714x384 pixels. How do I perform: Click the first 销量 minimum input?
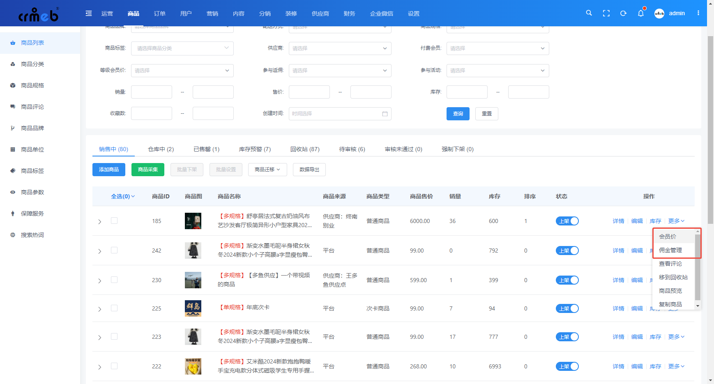[x=152, y=92]
